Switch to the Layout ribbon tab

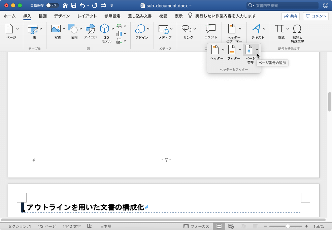[x=87, y=16]
